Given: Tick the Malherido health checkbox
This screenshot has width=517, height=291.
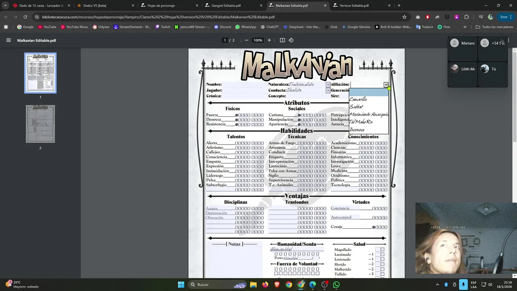Looking at the screenshot, I should click(382, 269).
